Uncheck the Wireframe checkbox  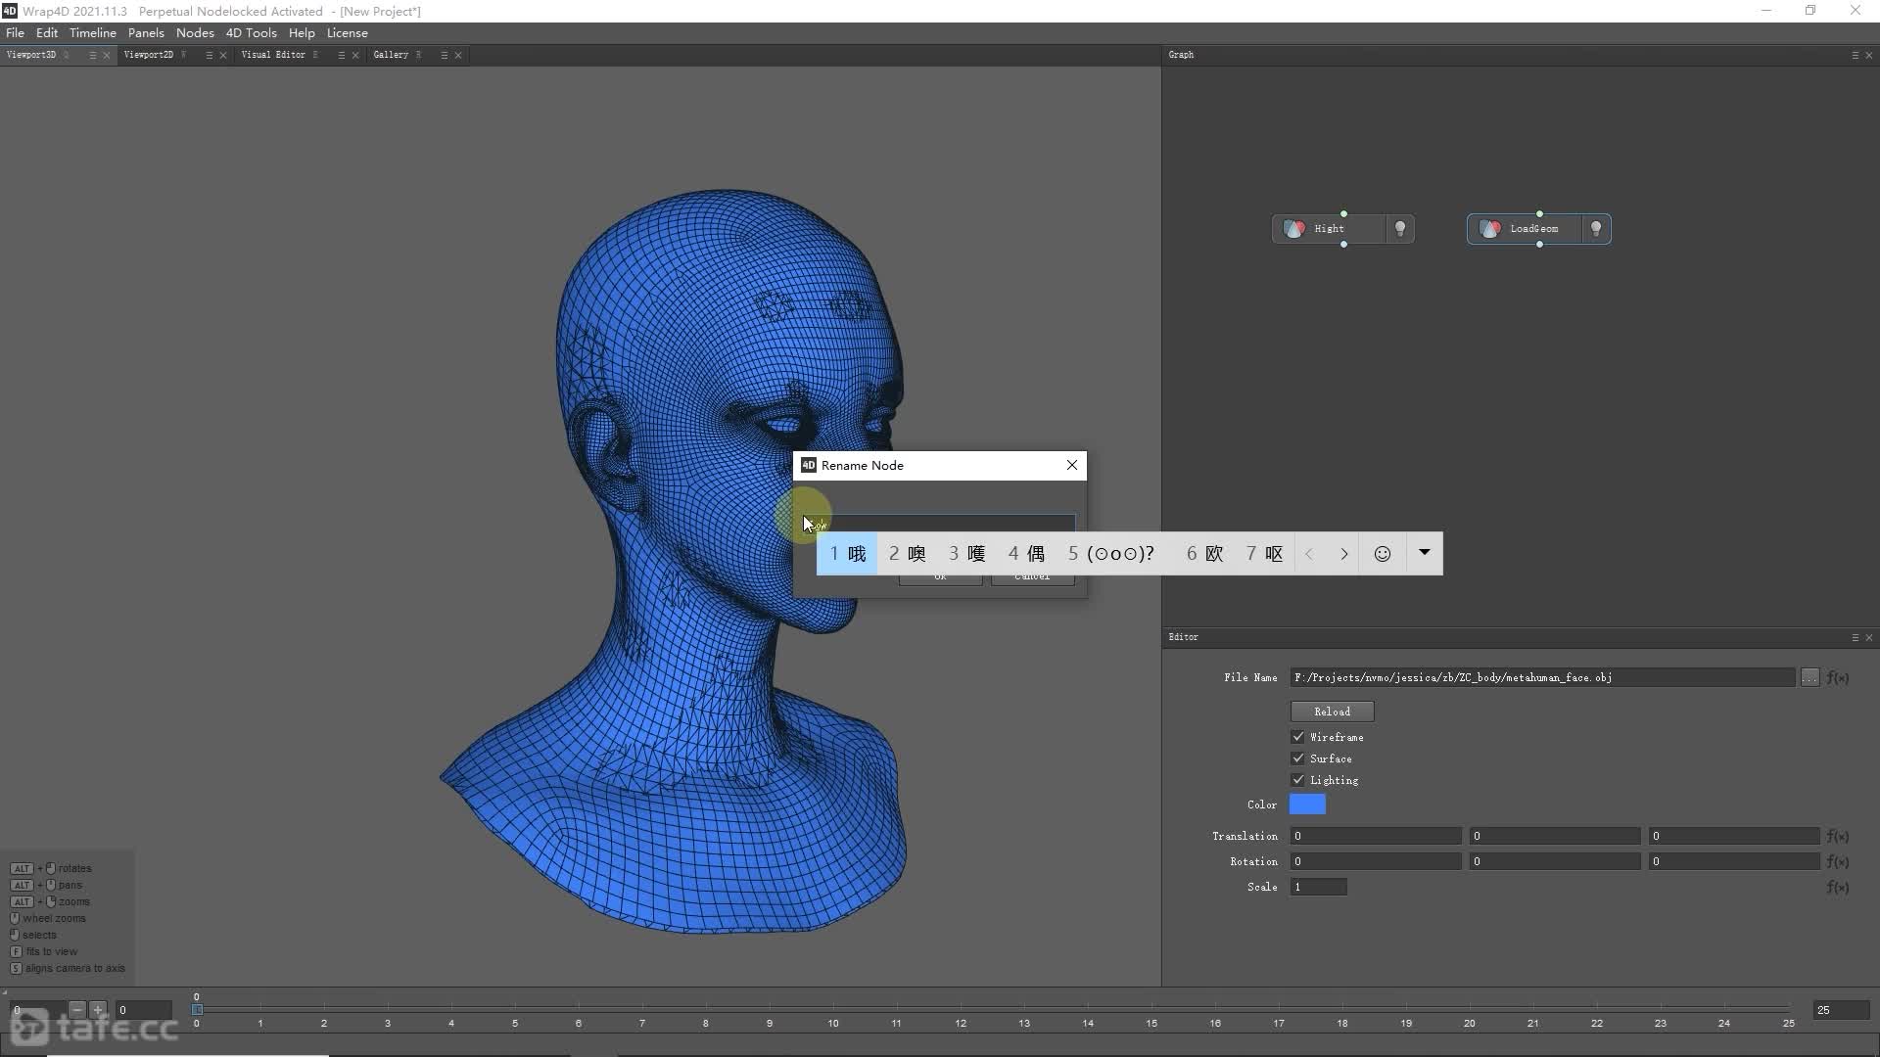click(1298, 737)
